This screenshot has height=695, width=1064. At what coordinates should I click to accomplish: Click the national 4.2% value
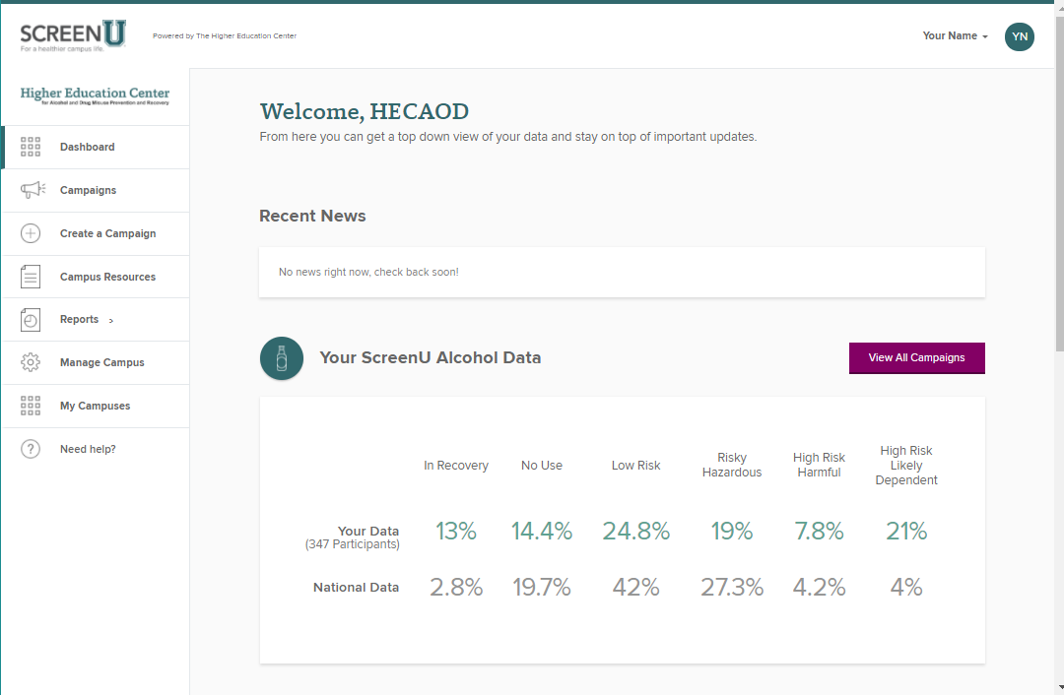819,587
